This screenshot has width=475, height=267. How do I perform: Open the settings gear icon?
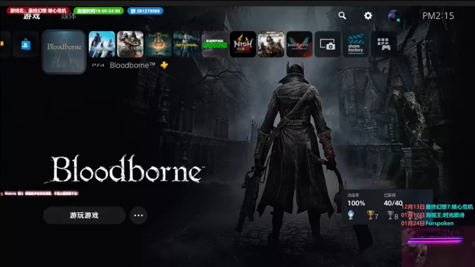[x=368, y=15]
